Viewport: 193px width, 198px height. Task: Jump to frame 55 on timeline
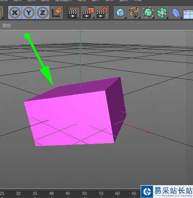coord(101,193)
